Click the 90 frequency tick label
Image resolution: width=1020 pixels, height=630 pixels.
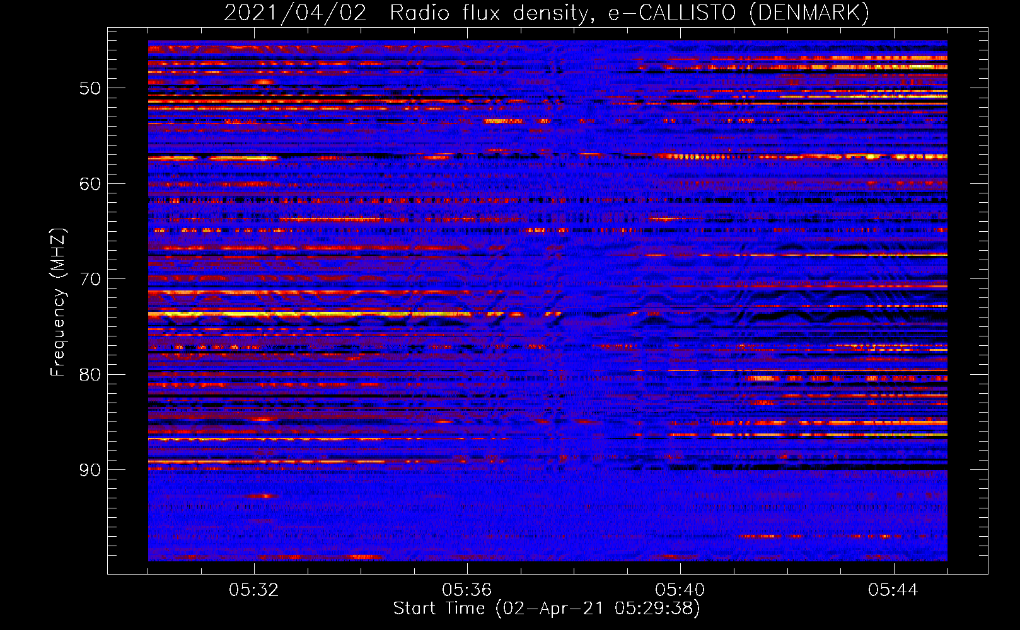(90, 470)
